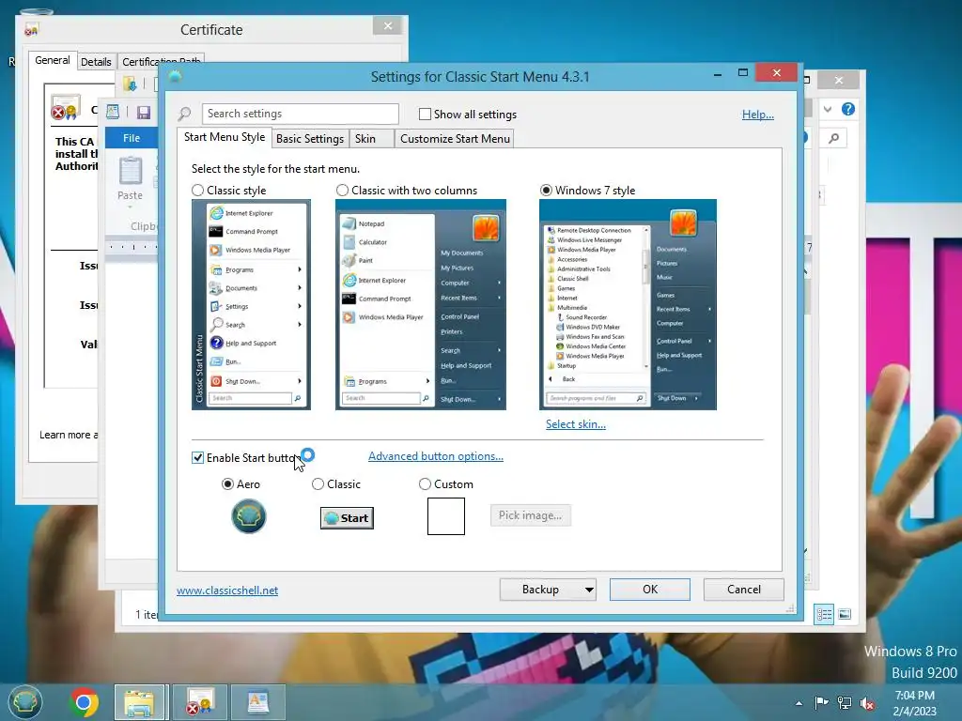The image size is (962, 721).
Task: Click the Backup button label
Action: [x=540, y=590]
